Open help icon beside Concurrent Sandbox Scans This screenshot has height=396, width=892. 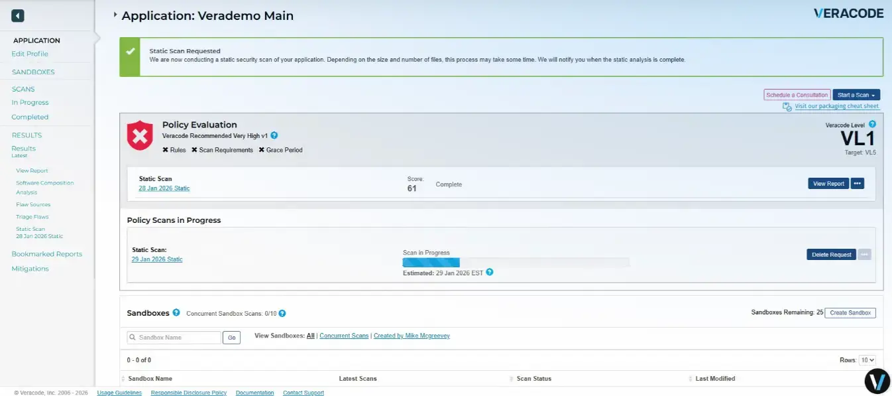pyautogui.click(x=282, y=313)
